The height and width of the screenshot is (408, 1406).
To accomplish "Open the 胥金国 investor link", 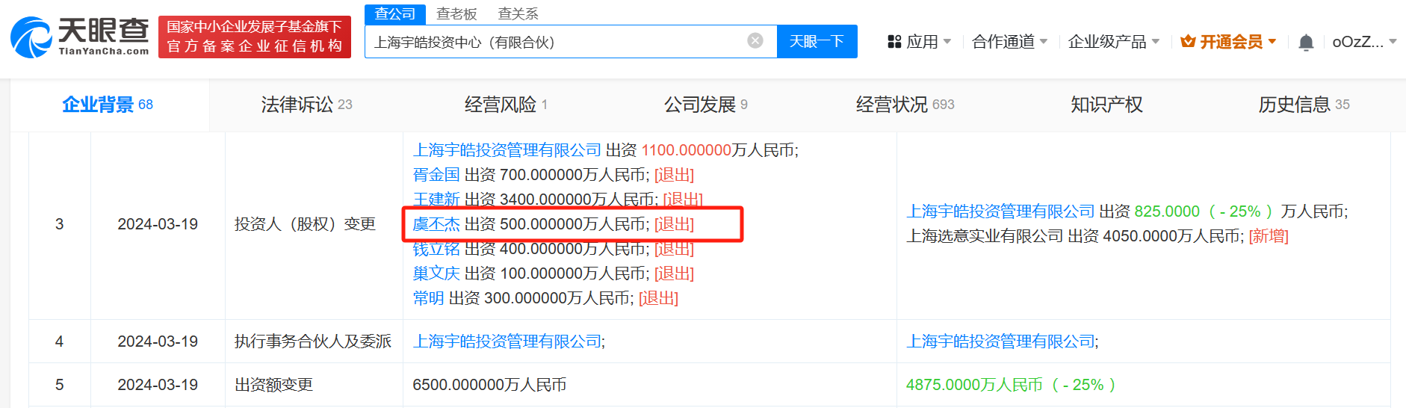I will [x=436, y=175].
